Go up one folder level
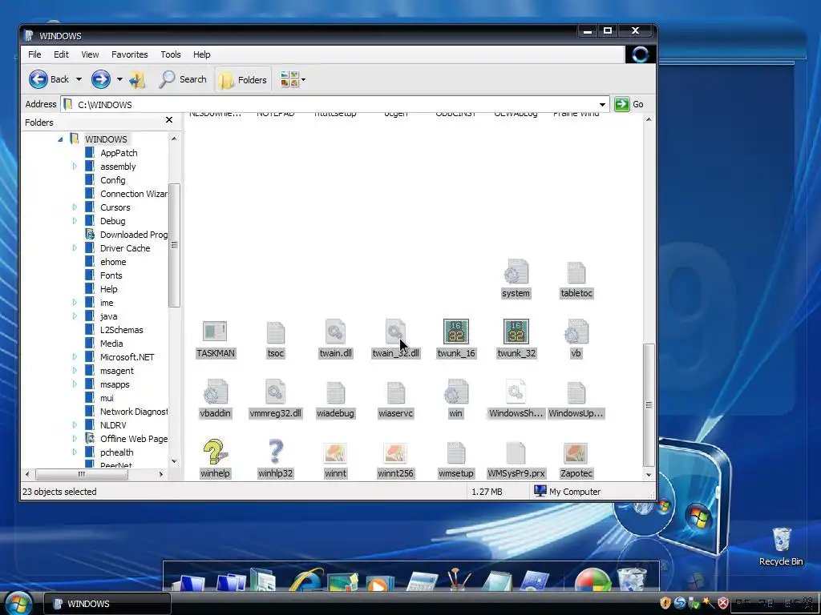The width and height of the screenshot is (821, 615). point(138,79)
